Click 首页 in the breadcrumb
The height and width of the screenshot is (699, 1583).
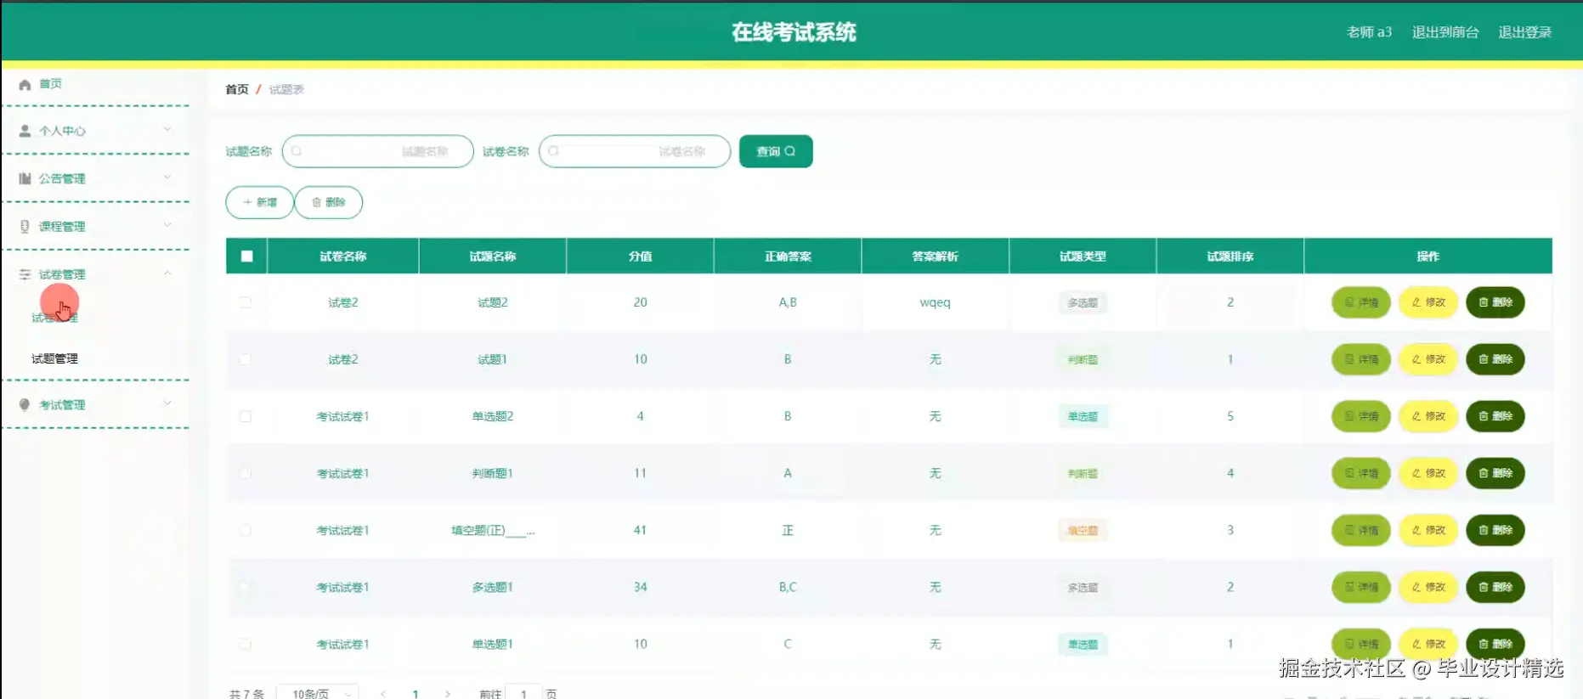pyautogui.click(x=237, y=89)
